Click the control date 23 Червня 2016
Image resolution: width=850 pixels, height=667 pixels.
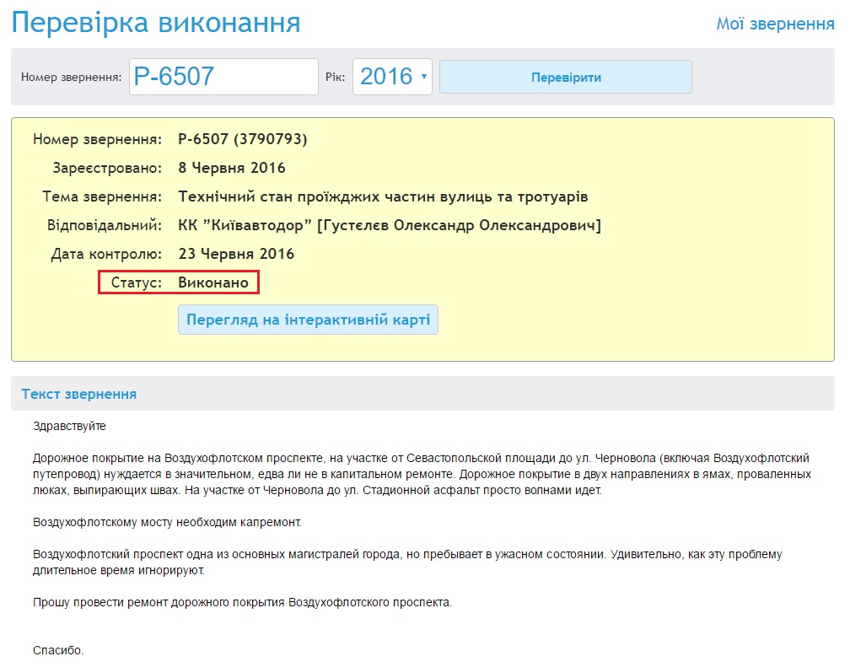click(x=236, y=254)
